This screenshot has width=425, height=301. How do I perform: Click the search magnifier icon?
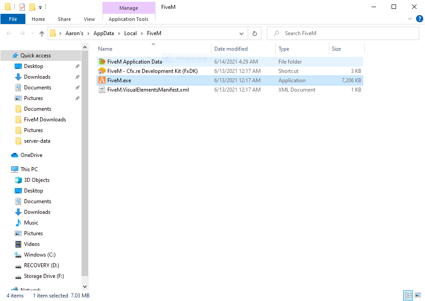coord(276,33)
